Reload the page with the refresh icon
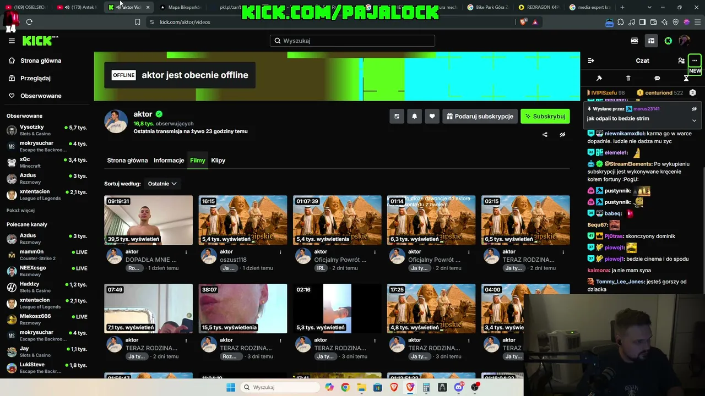705x396 pixels. pyautogui.click(x=29, y=22)
